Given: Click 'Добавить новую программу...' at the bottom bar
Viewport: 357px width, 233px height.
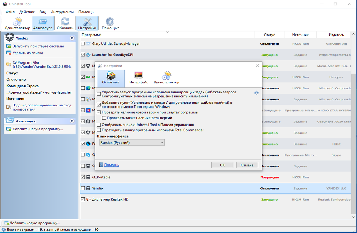Looking at the screenshot, I should point(32,223).
